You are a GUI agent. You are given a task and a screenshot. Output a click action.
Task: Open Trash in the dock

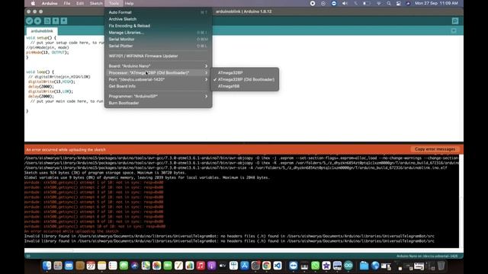(x=441, y=266)
